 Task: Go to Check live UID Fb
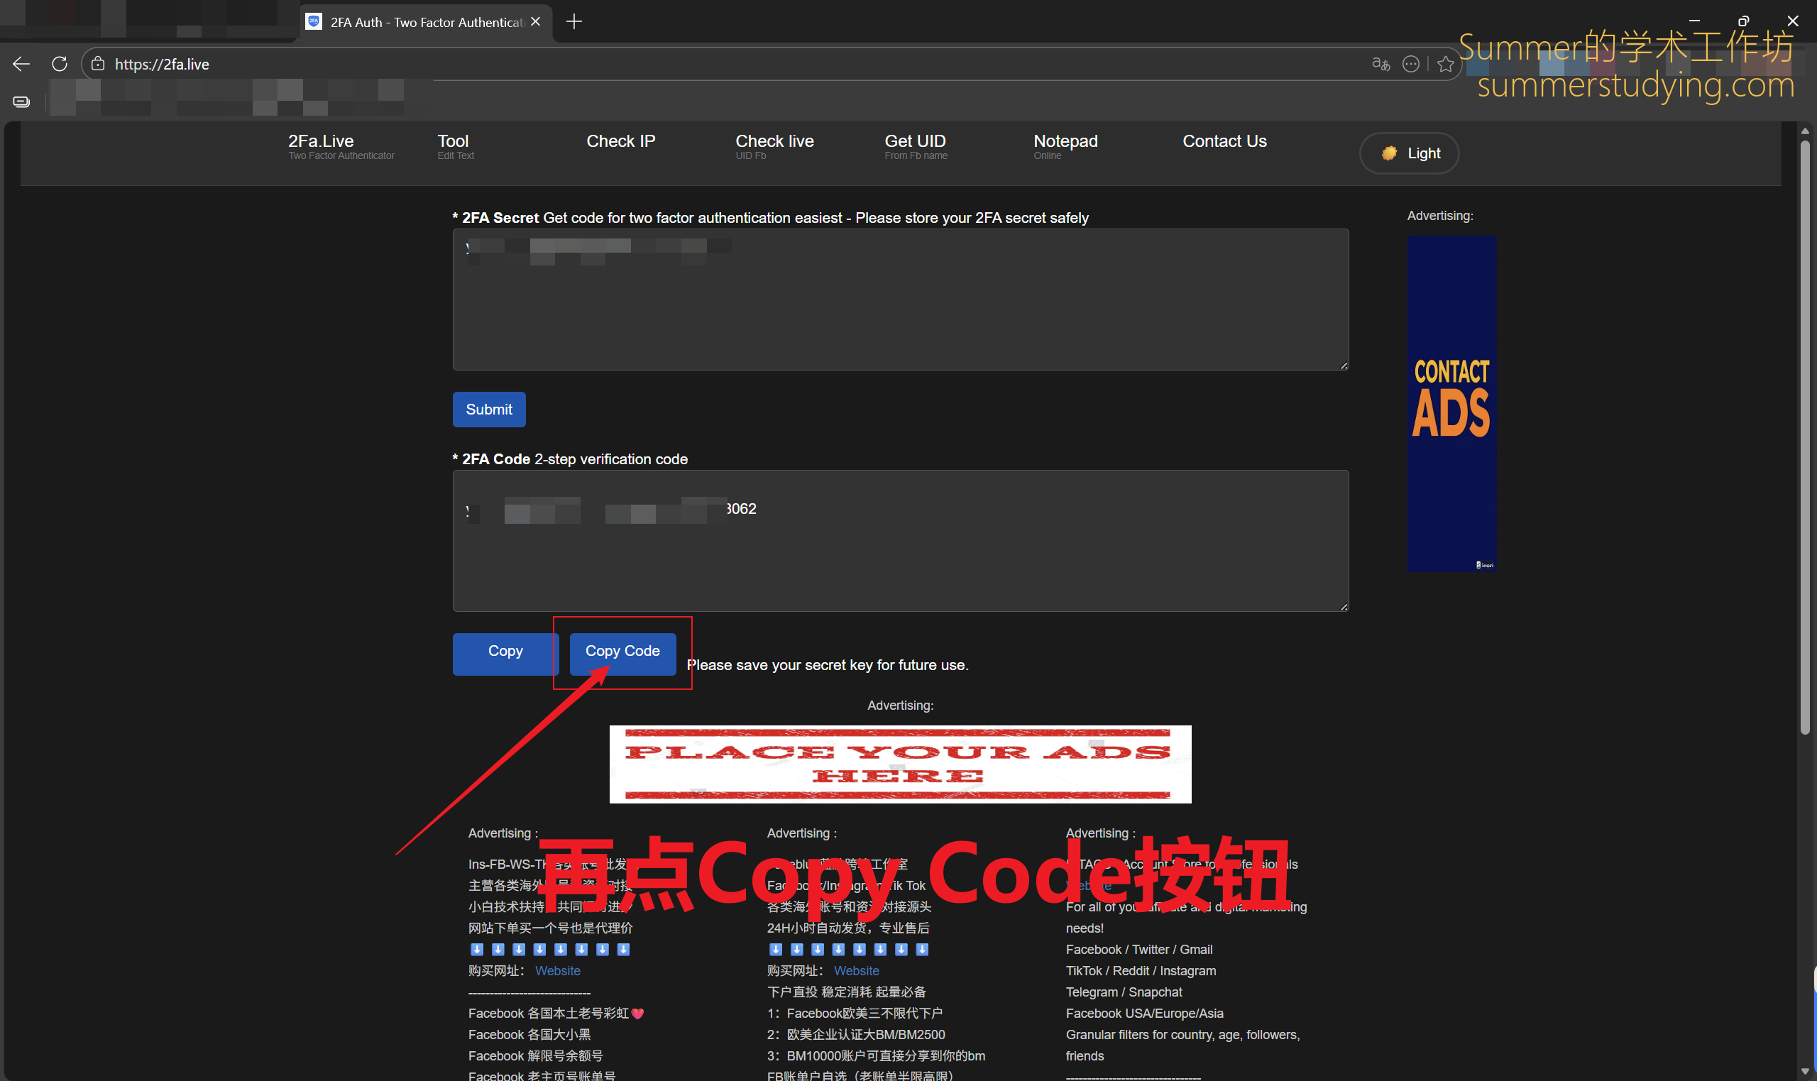click(774, 146)
